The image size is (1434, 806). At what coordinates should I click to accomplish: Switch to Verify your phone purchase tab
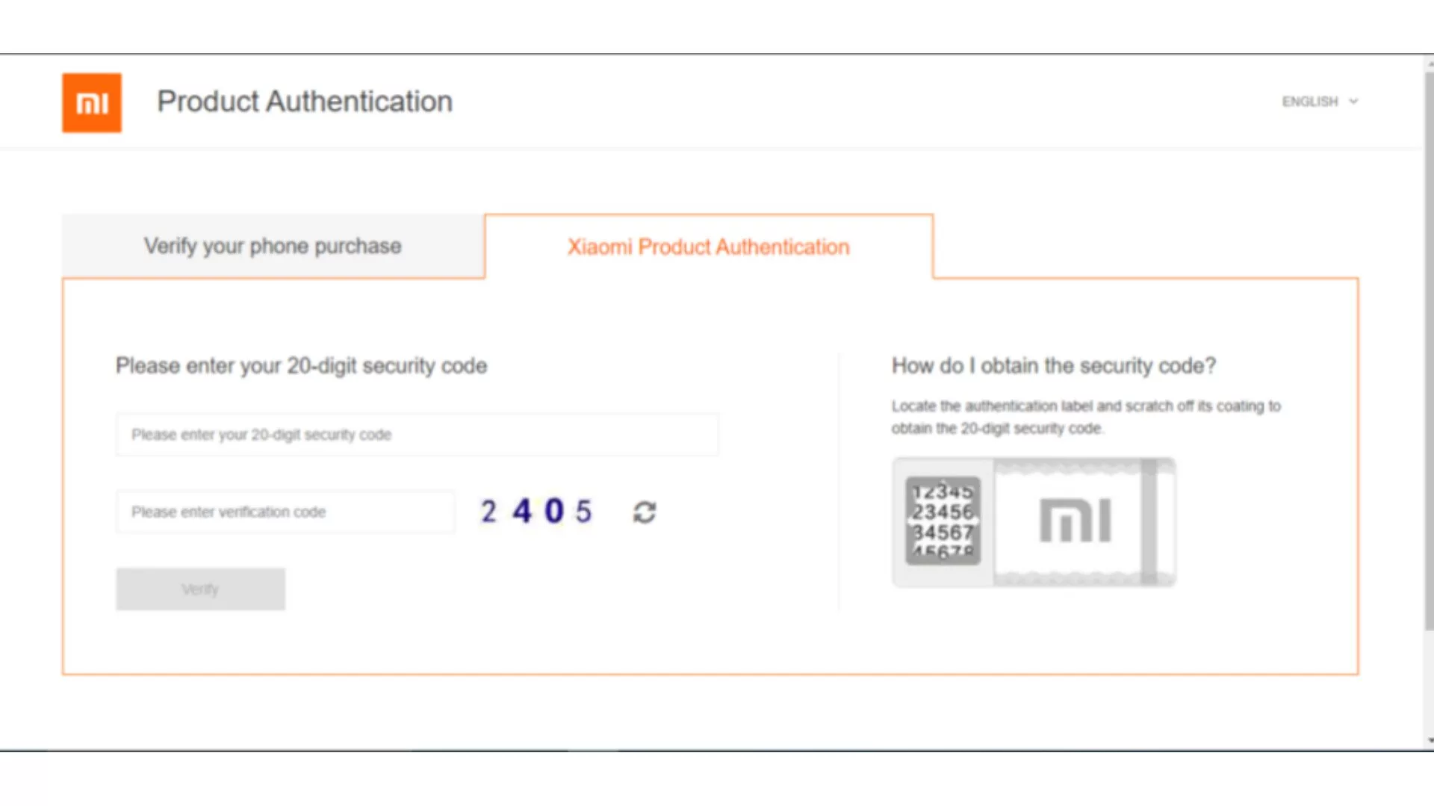coord(273,247)
